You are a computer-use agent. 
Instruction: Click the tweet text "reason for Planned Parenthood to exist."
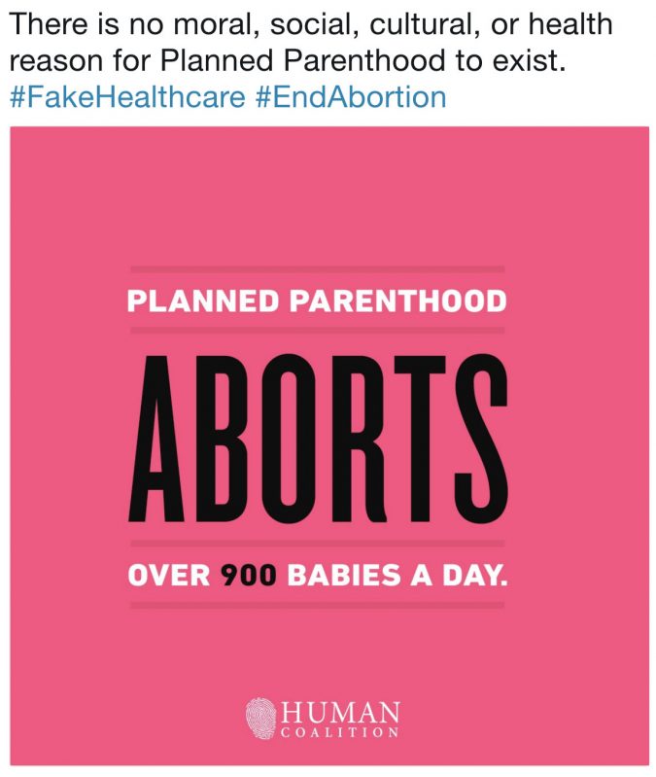point(287,60)
